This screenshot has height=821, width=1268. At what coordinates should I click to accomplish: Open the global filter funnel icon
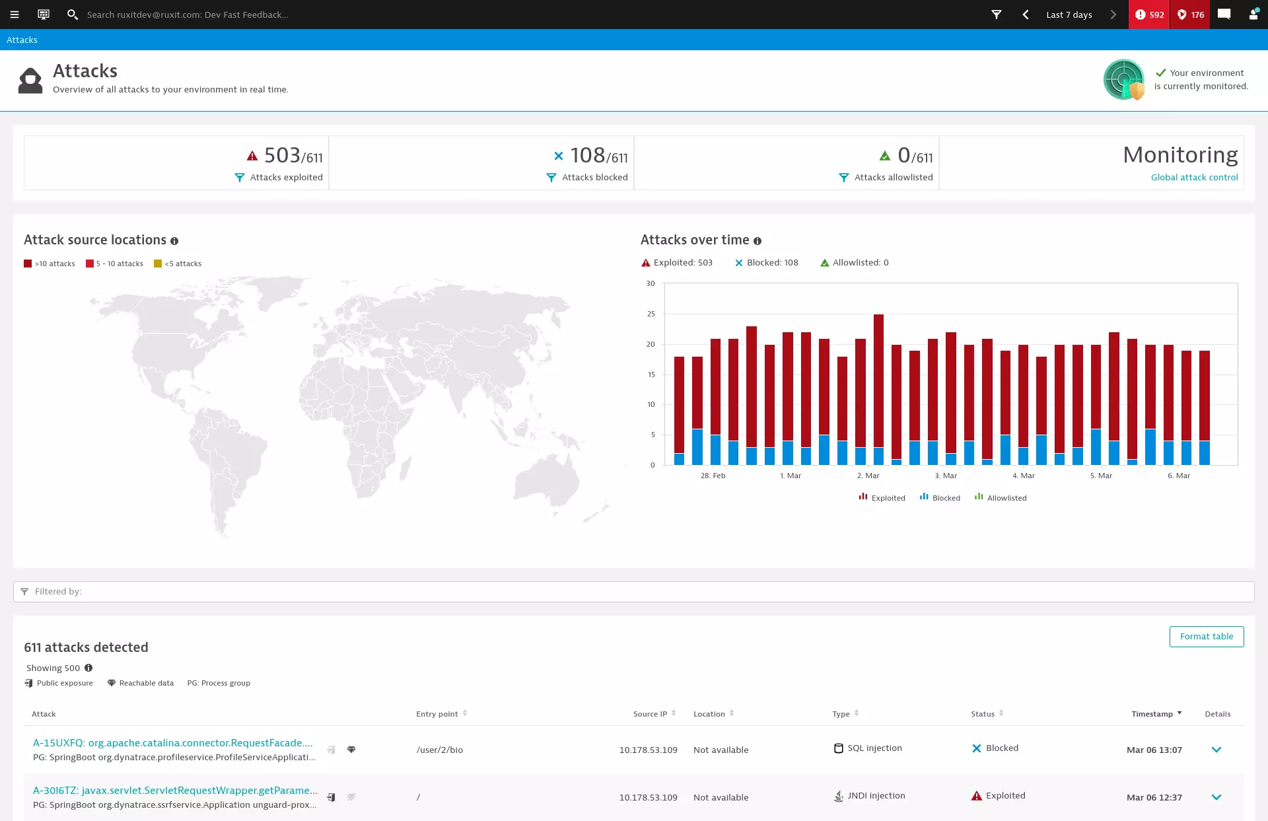(x=997, y=15)
